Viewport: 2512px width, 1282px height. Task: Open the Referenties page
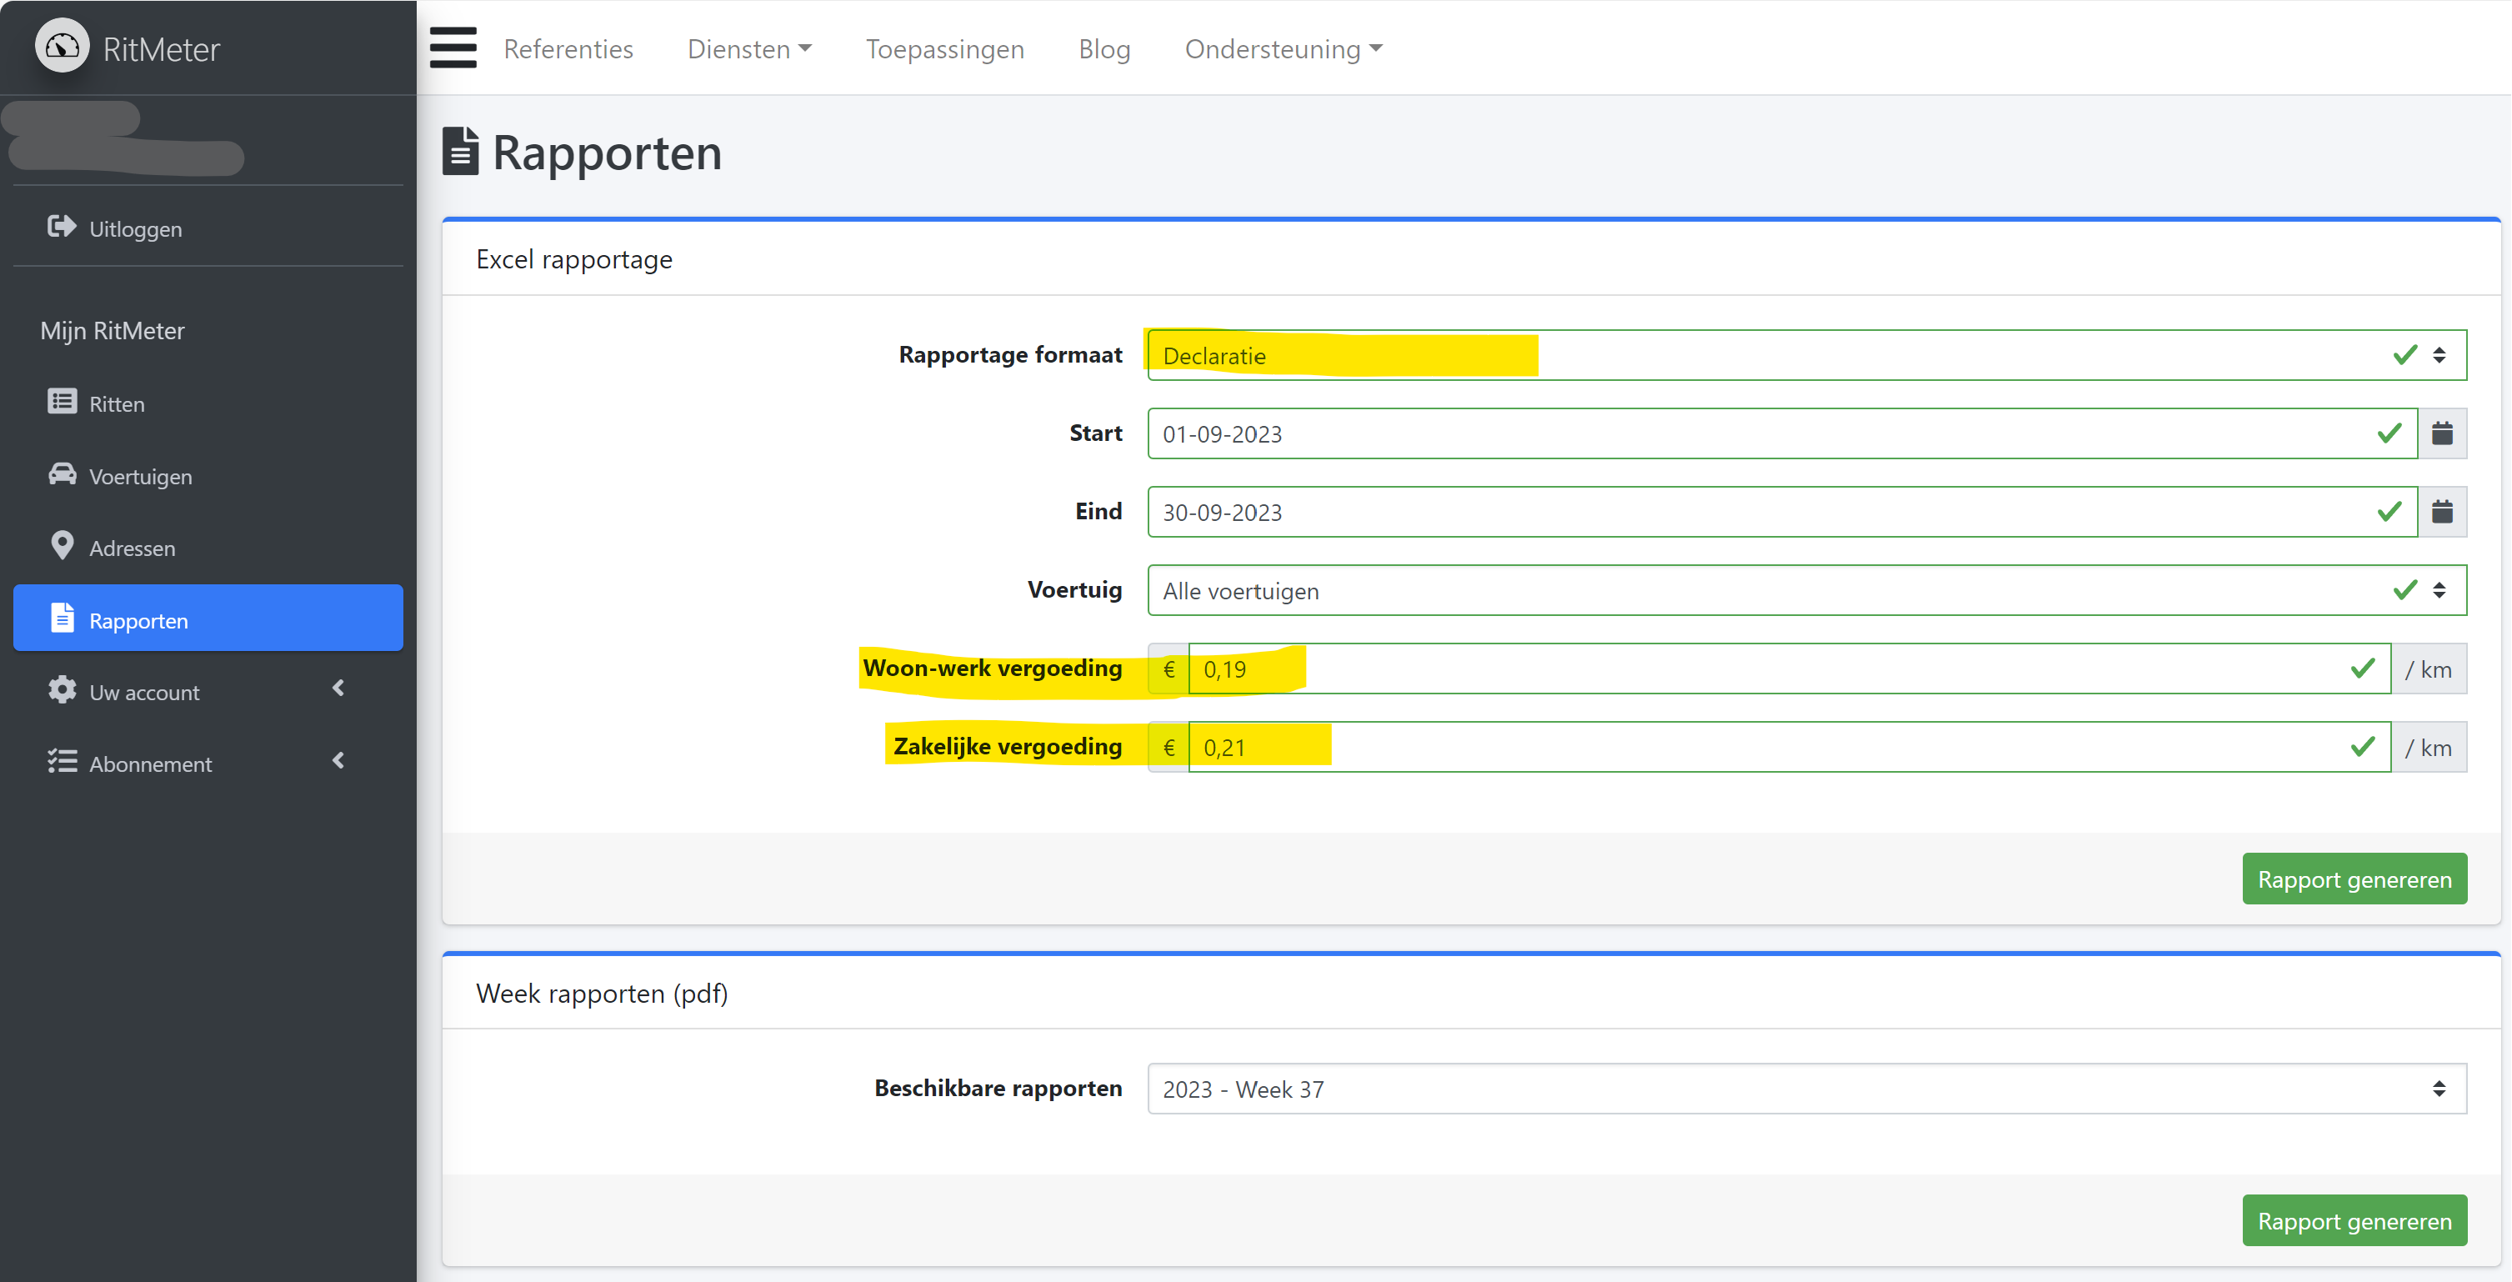(568, 49)
